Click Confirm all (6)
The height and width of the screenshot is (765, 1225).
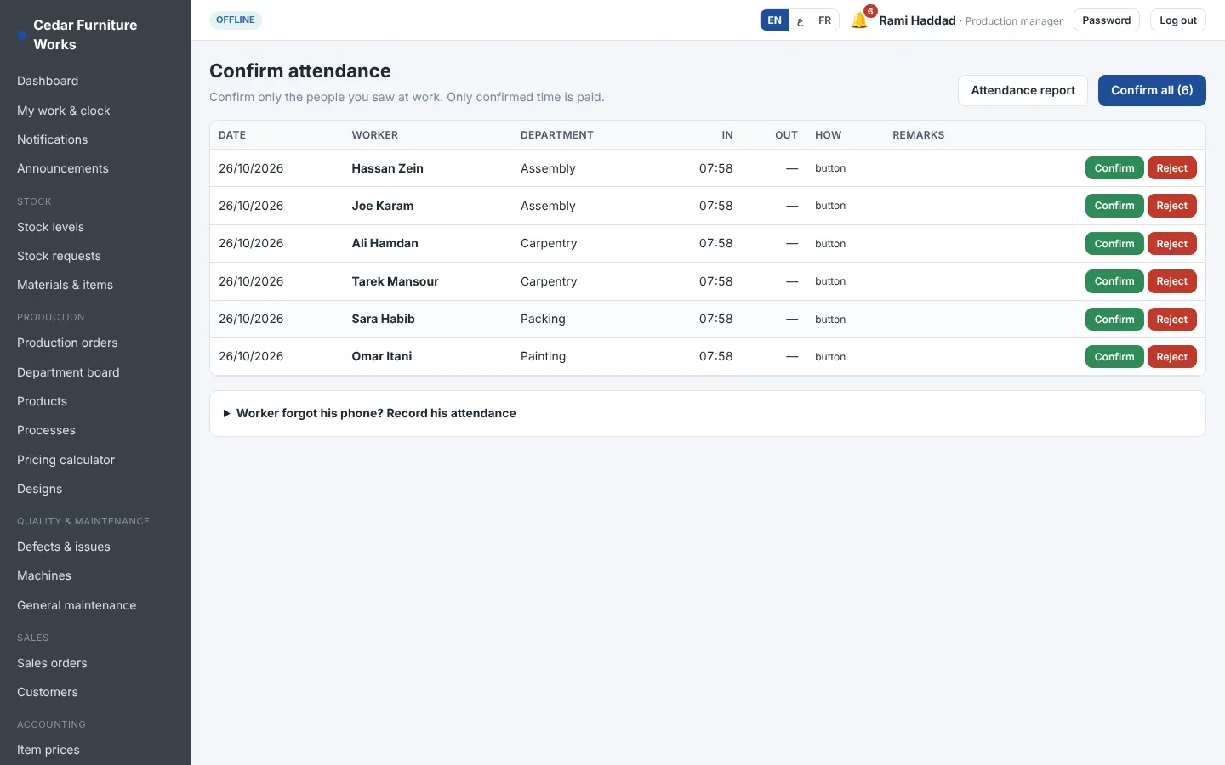click(1152, 90)
